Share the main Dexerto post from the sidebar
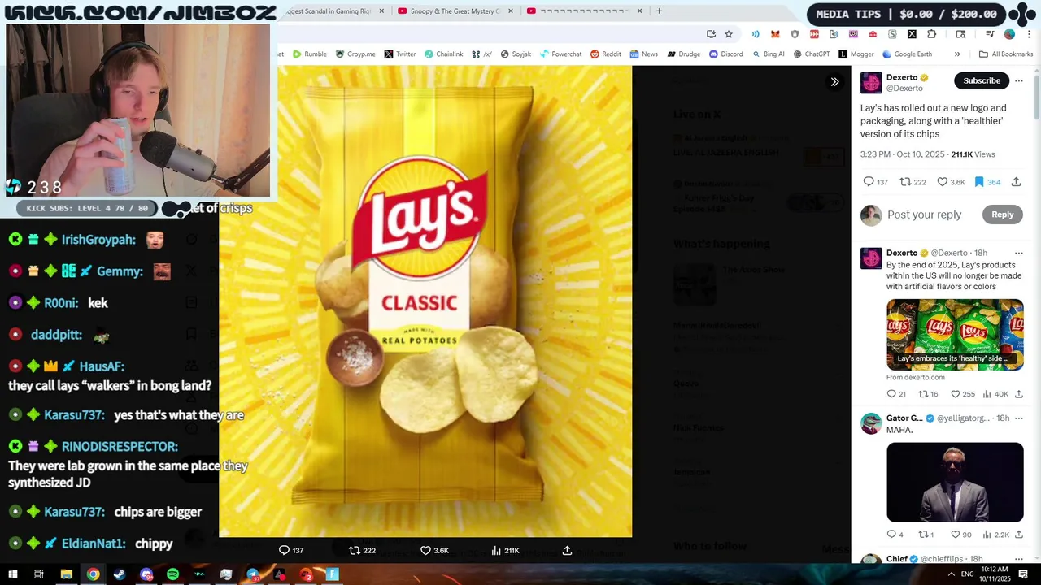The height and width of the screenshot is (585, 1041). click(1017, 182)
